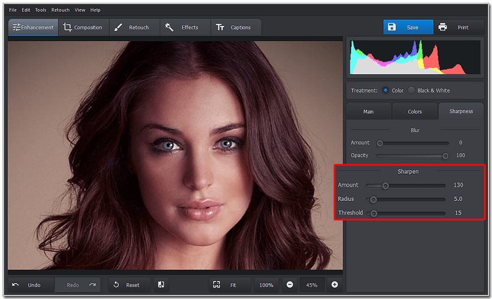Click the Undo button label
The image size is (492, 299).
[34, 285]
